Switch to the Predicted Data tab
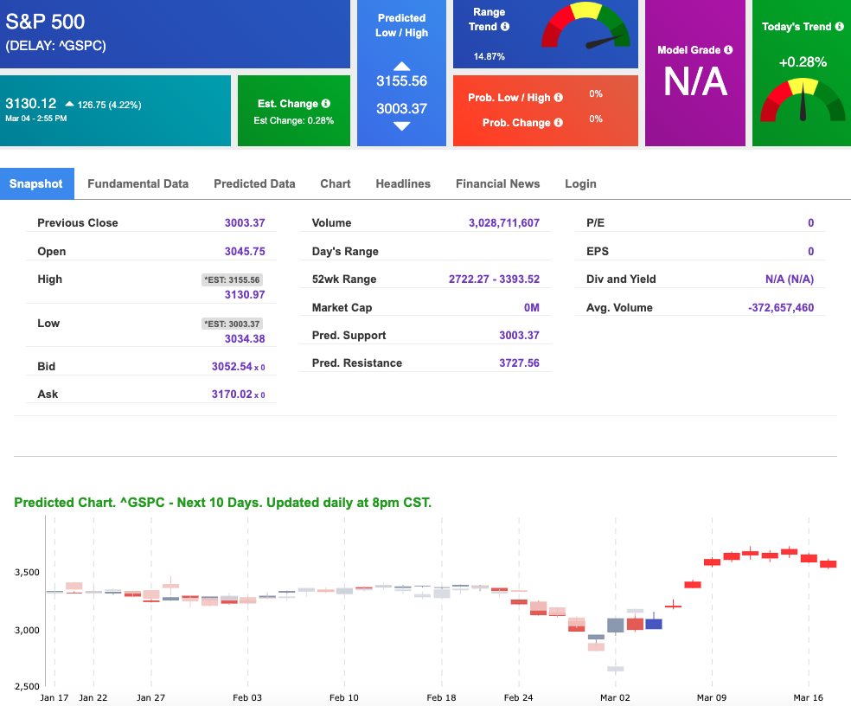The height and width of the screenshot is (706, 851). pos(254,183)
